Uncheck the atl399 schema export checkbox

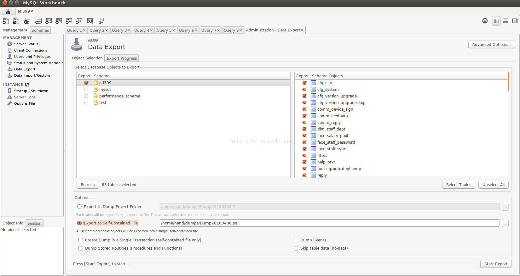pos(86,83)
